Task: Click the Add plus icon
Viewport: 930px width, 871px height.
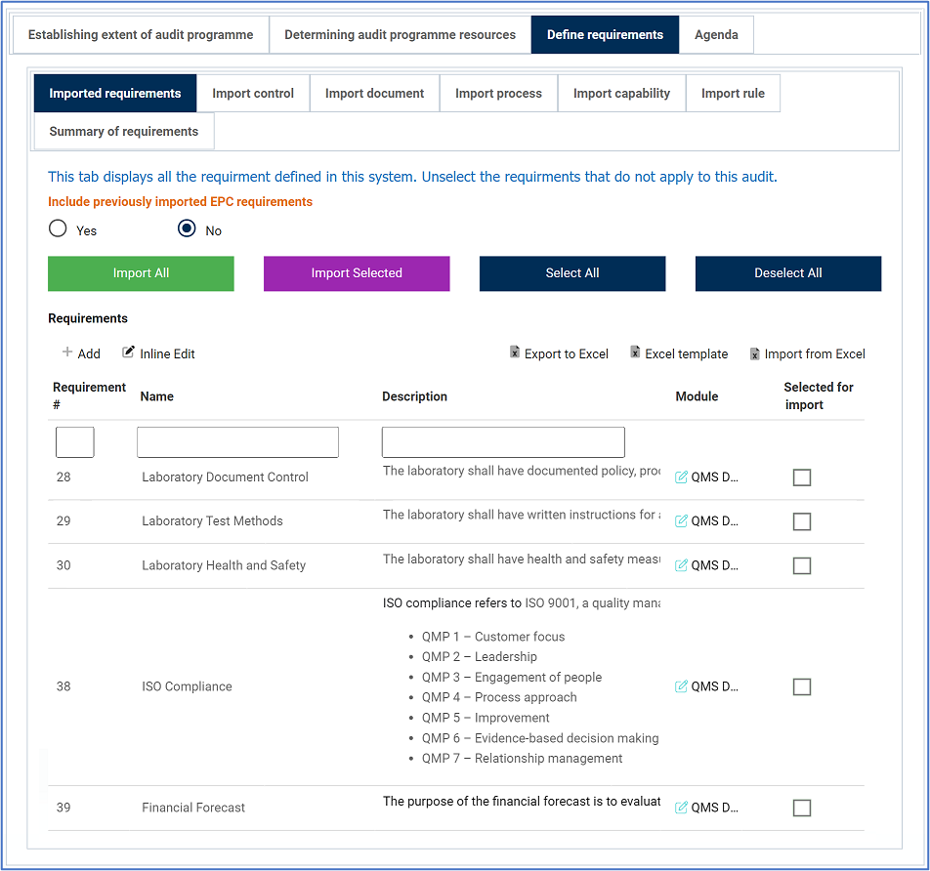Action: click(x=67, y=353)
